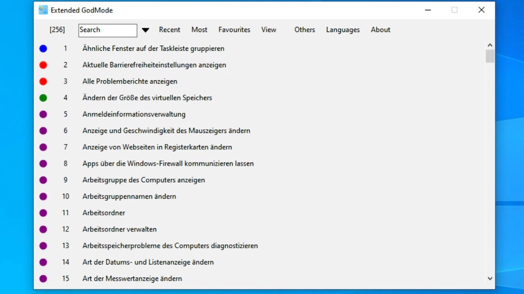The image size is (524, 294).
Task: Open the Others menu
Action: tap(305, 30)
